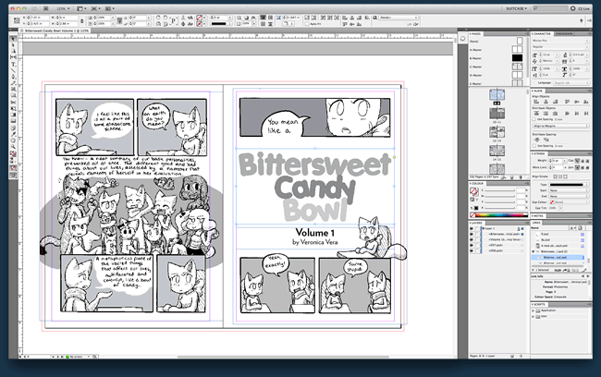601x377 pixels.
Task: Click the Apply None button in toolbox
Action: point(13,168)
